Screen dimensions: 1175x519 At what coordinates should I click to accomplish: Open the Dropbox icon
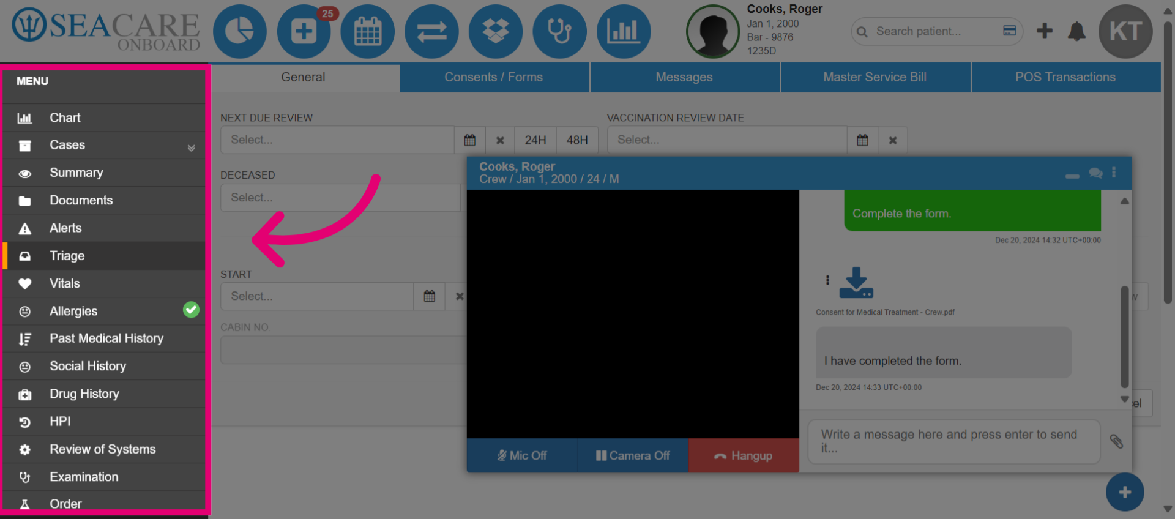coord(496,31)
